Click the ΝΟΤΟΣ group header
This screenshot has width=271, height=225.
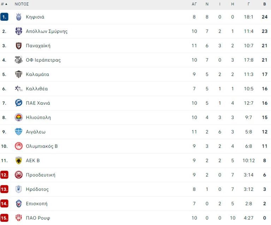pos(22,4)
